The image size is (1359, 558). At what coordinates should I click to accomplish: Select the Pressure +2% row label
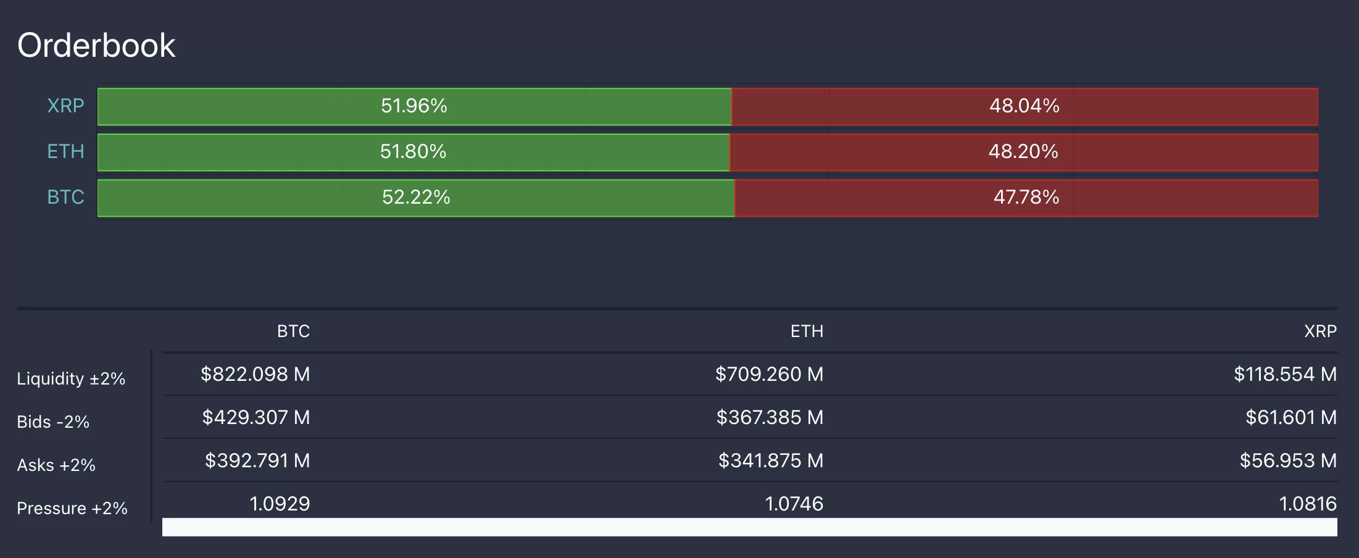(x=72, y=509)
